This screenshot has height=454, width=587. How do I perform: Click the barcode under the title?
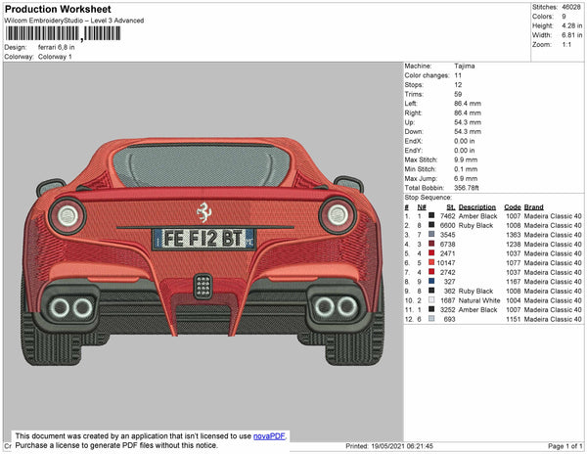63,33
